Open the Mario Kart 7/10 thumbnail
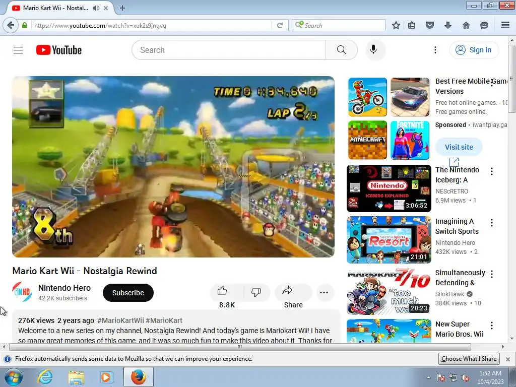This screenshot has width=516, height=387. pos(389,291)
